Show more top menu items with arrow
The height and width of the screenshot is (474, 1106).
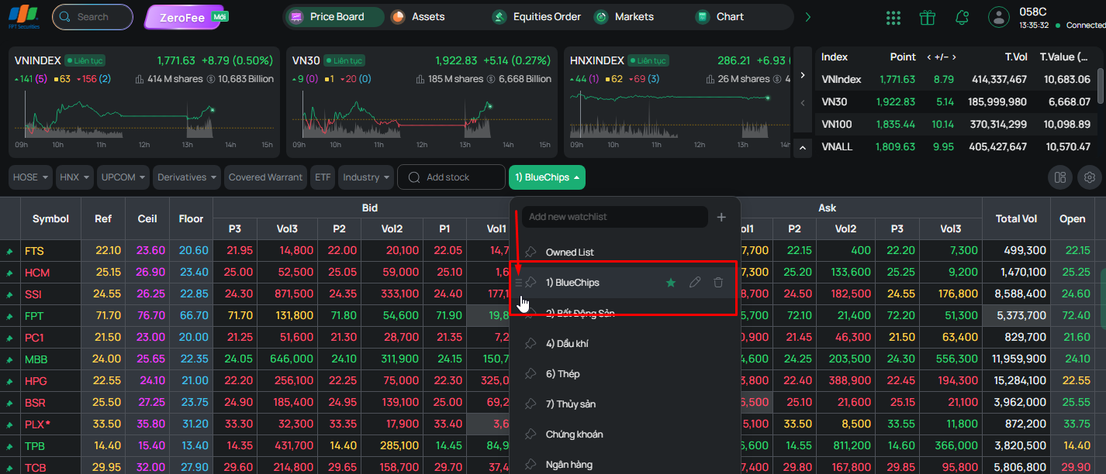807,17
